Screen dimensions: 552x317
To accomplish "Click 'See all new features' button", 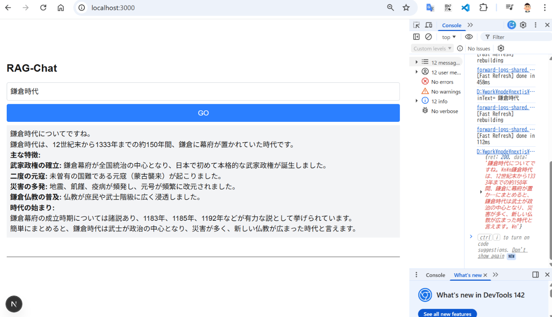I will (447, 314).
